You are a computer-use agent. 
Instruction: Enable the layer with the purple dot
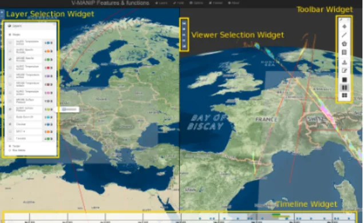[10, 76]
